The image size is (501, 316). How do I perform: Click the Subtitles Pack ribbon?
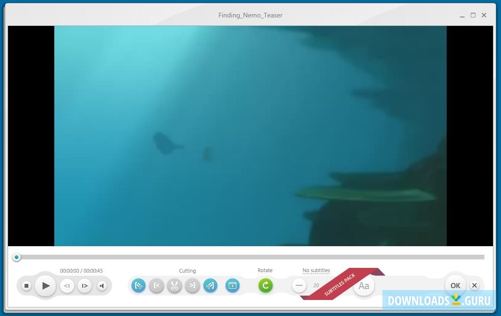(342, 283)
